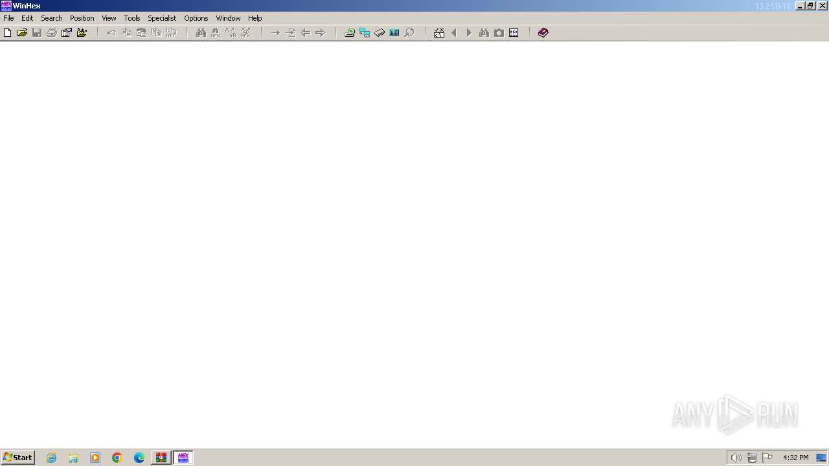Image resolution: width=829 pixels, height=466 pixels.
Task: Take a snapshot with the camera icon
Action: click(x=499, y=32)
